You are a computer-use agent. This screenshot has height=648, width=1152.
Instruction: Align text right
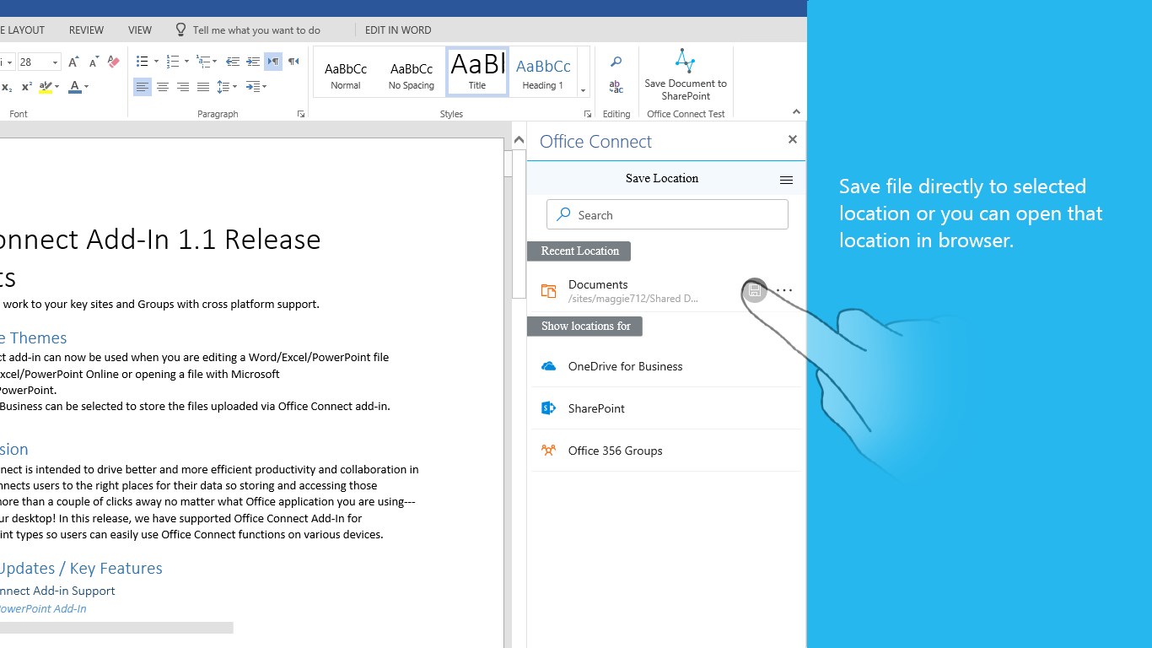[x=182, y=87]
